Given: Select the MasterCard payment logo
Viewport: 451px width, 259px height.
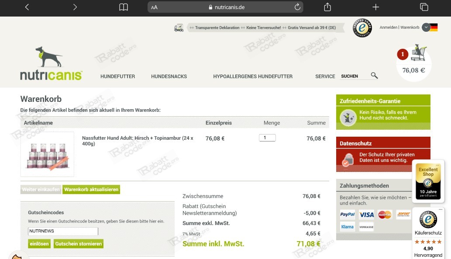Looking at the screenshot, I should 385,215.
